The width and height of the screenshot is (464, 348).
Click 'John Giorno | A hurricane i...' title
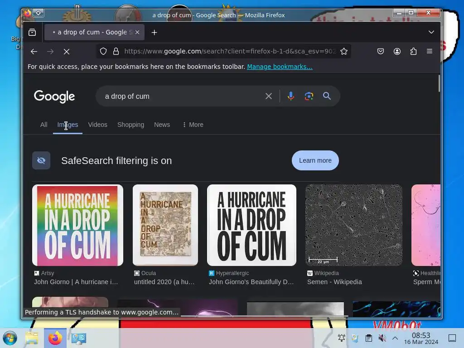coord(76,282)
